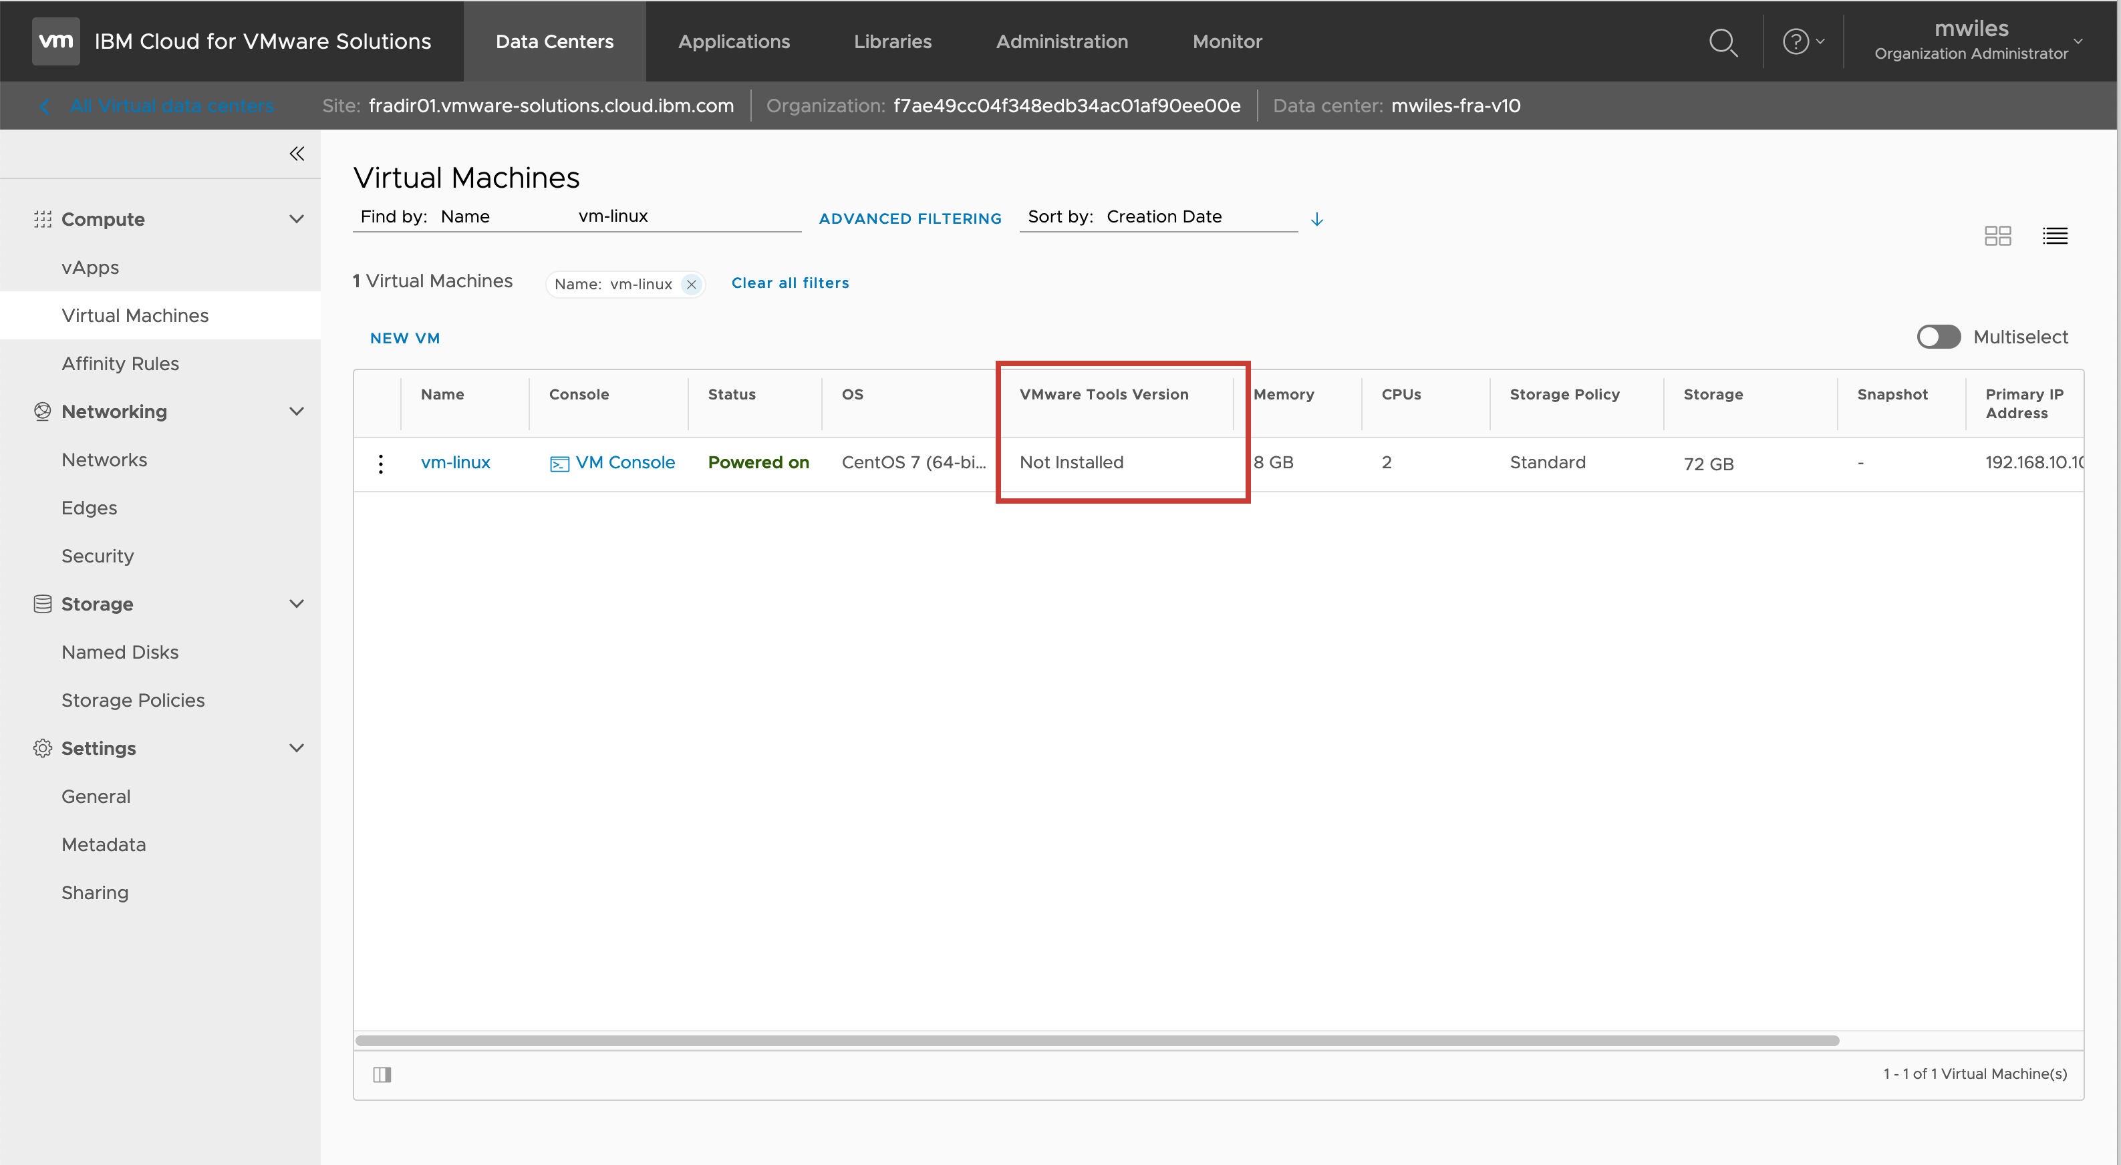Click the horizontal table scrollbar
2121x1165 pixels.
click(1097, 1041)
